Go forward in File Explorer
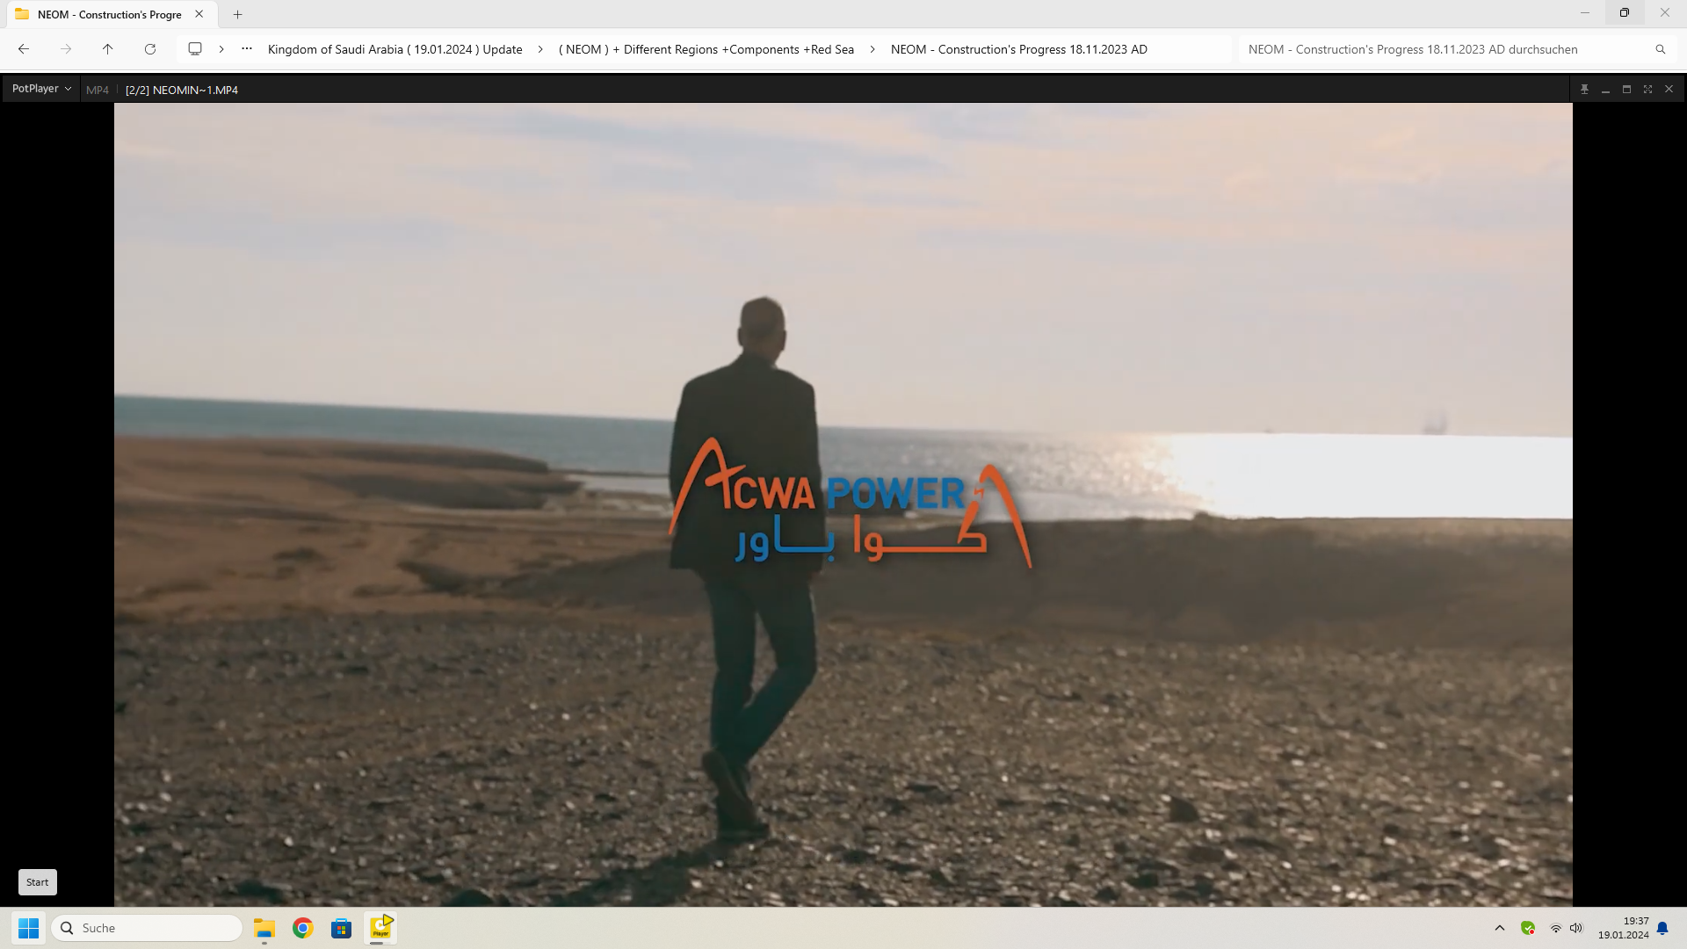This screenshot has width=1687, height=949. pos(66,49)
